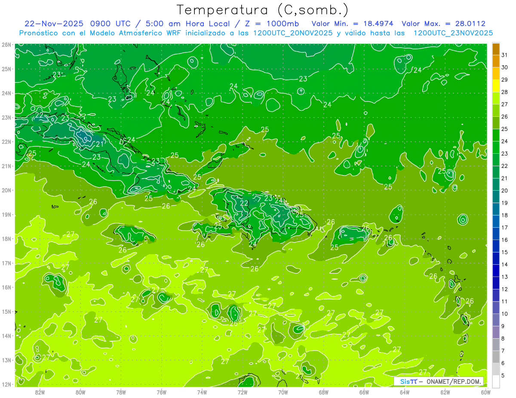Click the 19N latitude axis label
The image size is (516, 398).
pyautogui.click(x=6, y=214)
